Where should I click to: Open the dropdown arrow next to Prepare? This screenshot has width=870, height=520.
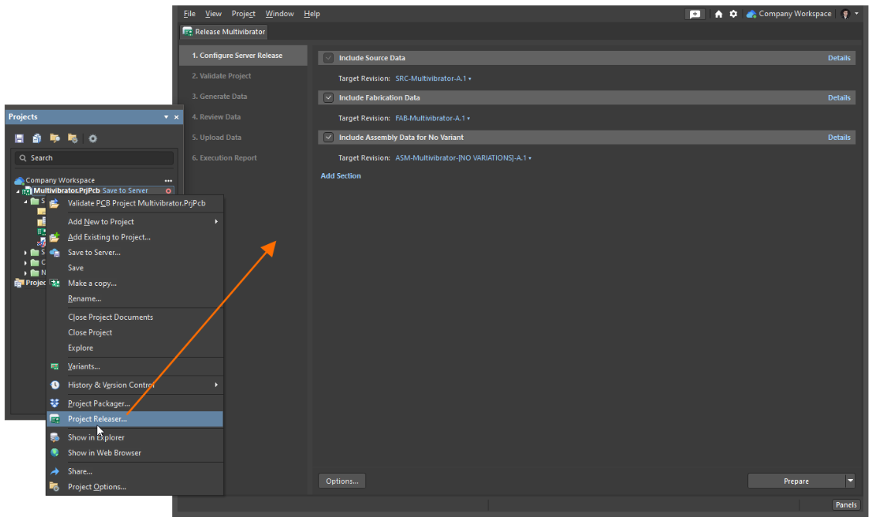(851, 481)
